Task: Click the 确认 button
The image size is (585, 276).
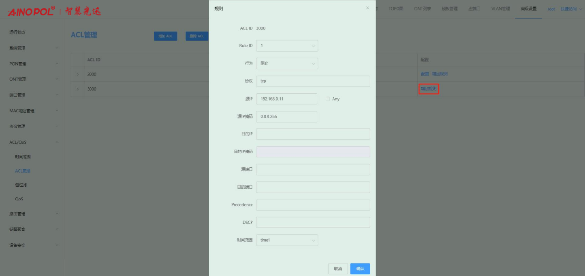Action: click(x=360, y=269)
